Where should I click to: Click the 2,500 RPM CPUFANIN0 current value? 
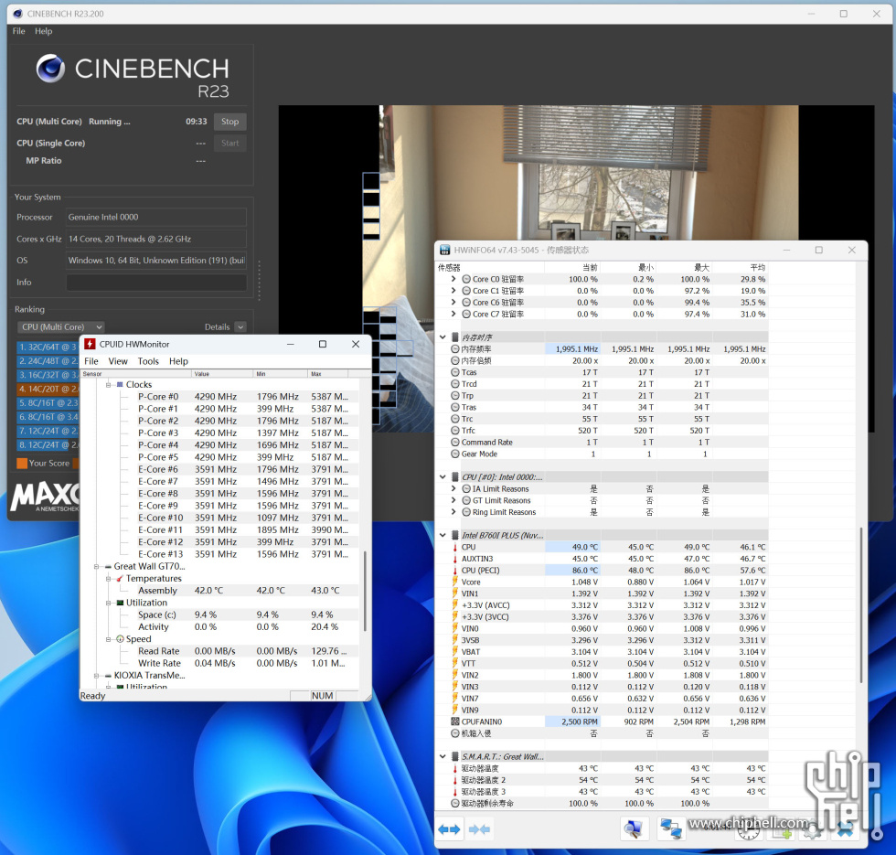[x=572, y=721]
